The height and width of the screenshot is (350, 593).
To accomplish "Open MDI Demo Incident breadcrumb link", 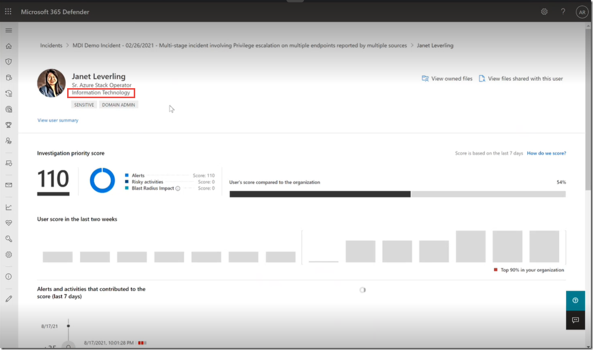I will coord(239,46).
